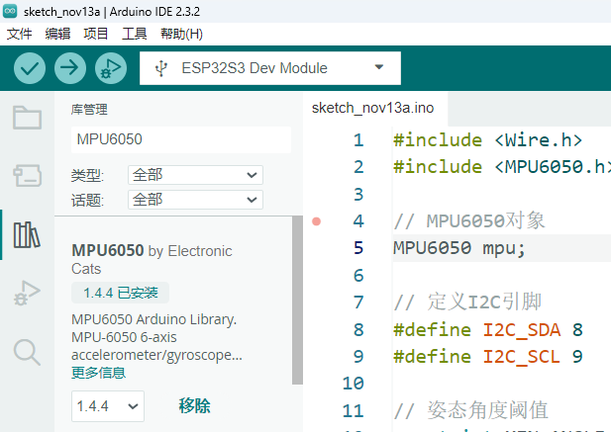The height and width of the screenshot is (432, 611).
Task: Click the #define I2C_SDA 8 line
Action: point(488,330)
